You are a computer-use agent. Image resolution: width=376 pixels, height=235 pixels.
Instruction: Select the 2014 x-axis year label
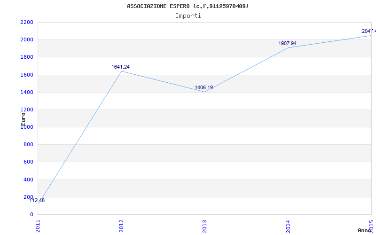pyautogui.click(x=288, y=226)
